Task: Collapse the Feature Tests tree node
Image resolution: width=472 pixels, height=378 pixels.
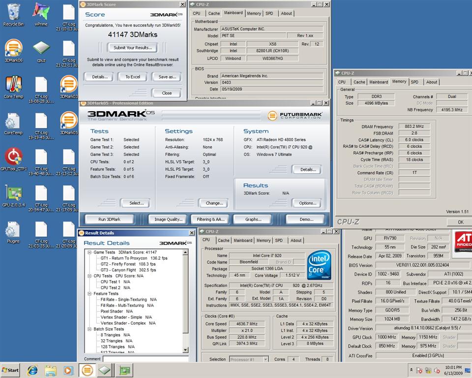Action: click(89, 294)
